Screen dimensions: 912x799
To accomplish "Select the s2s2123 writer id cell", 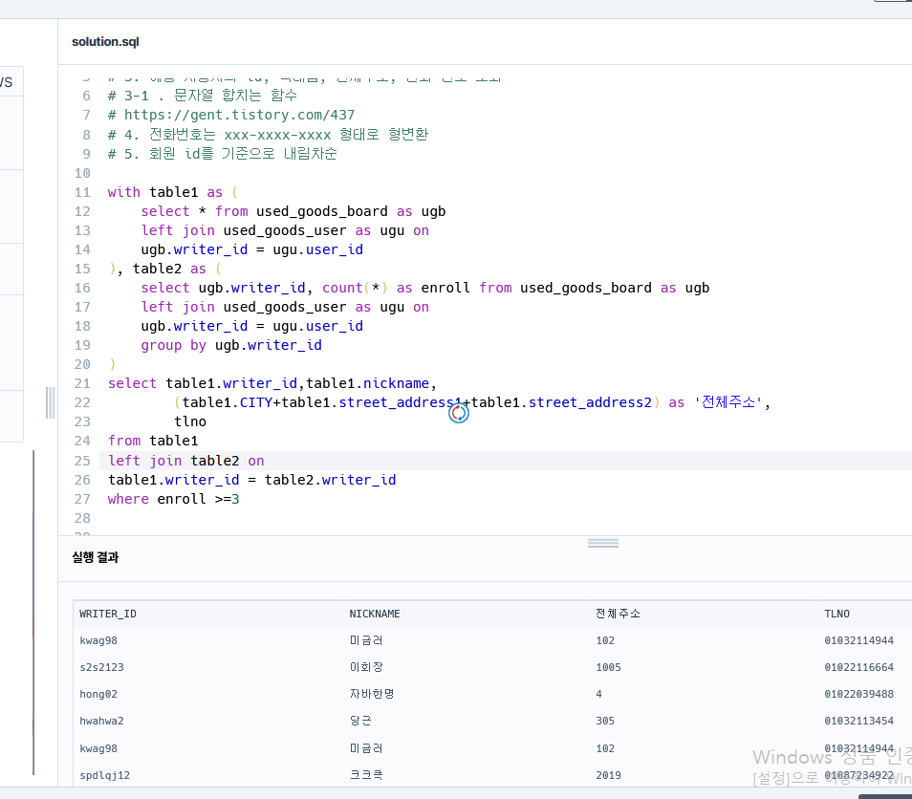I will [101, 667].
